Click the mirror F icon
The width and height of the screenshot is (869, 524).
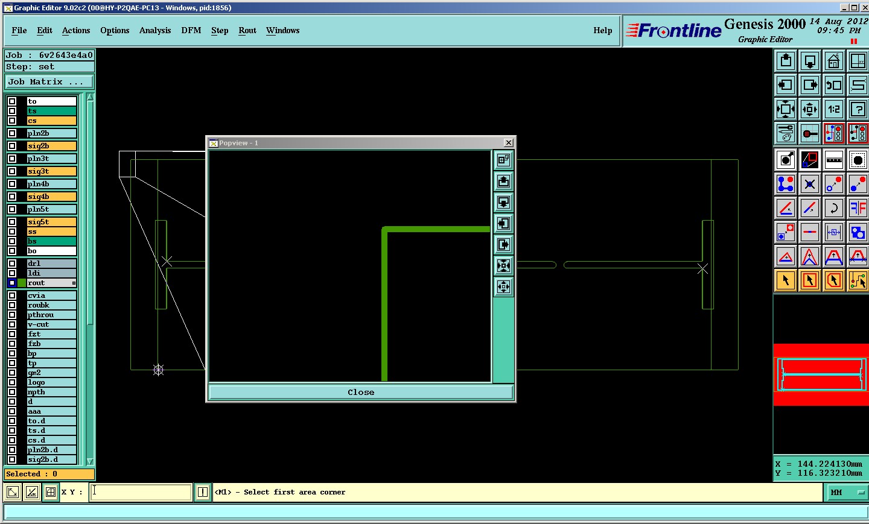(858, 208)
